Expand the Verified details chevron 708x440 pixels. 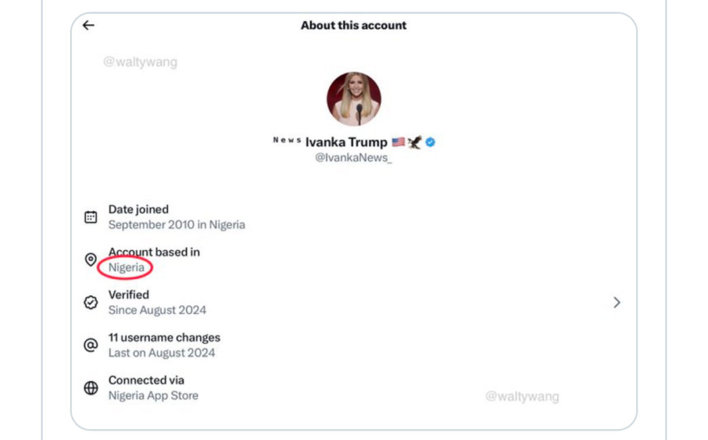616,302
